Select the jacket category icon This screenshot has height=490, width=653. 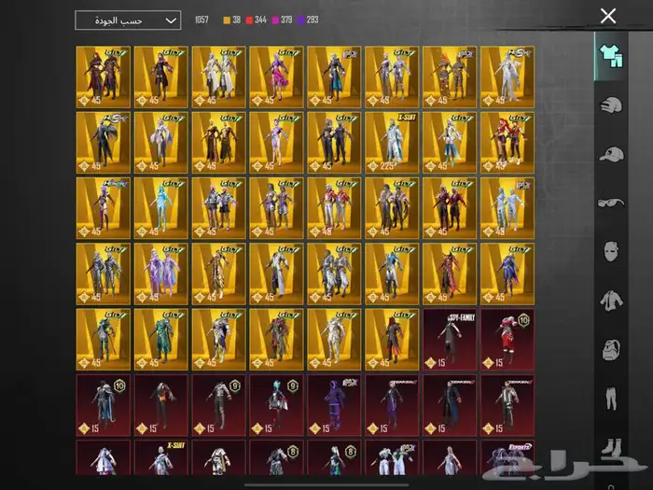611,301
